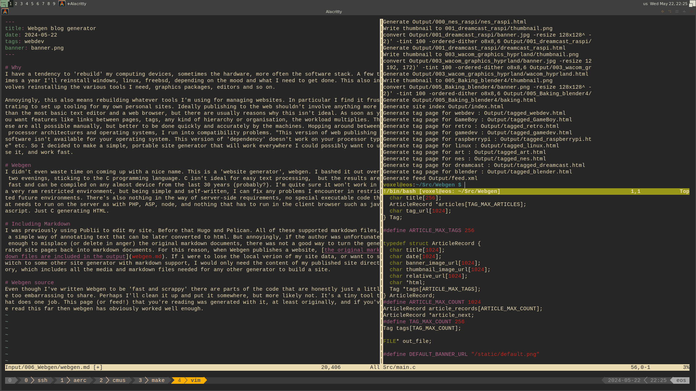Screen dimensions: 696x391
Task: Click 'Generate site index Output/index.html' line
Action: (x=443, y=107)
